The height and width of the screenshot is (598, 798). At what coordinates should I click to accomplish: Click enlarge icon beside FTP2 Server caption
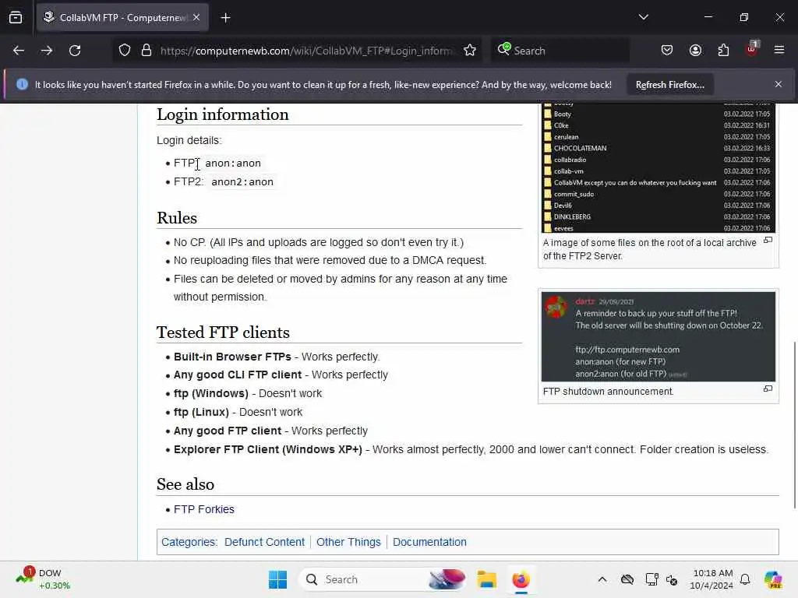(x=768, y=240)
